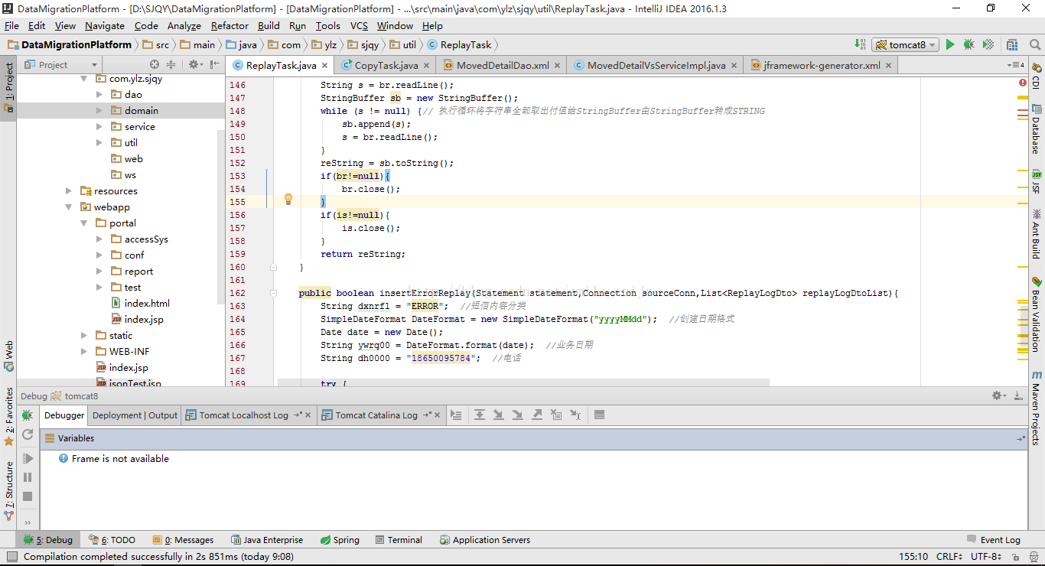The height and width of the screenshot is (566, 1045).
Task: Click the 155:10 caret position indicator
Action: [x=913, y=557]
